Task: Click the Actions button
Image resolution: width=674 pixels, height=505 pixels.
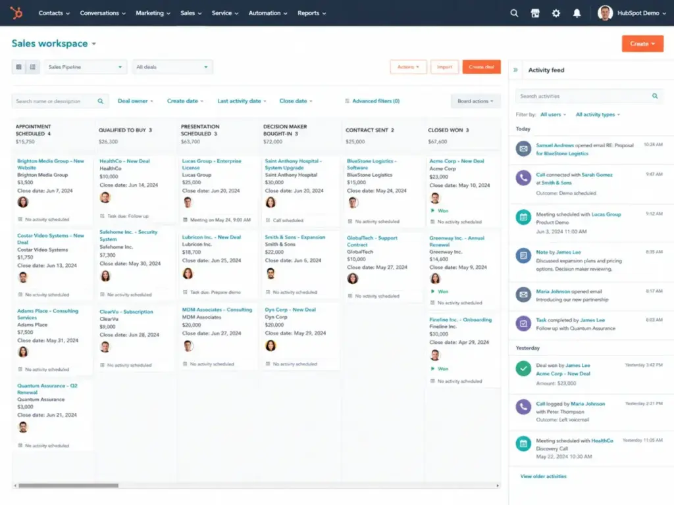Action: click(x=408, y=67)
